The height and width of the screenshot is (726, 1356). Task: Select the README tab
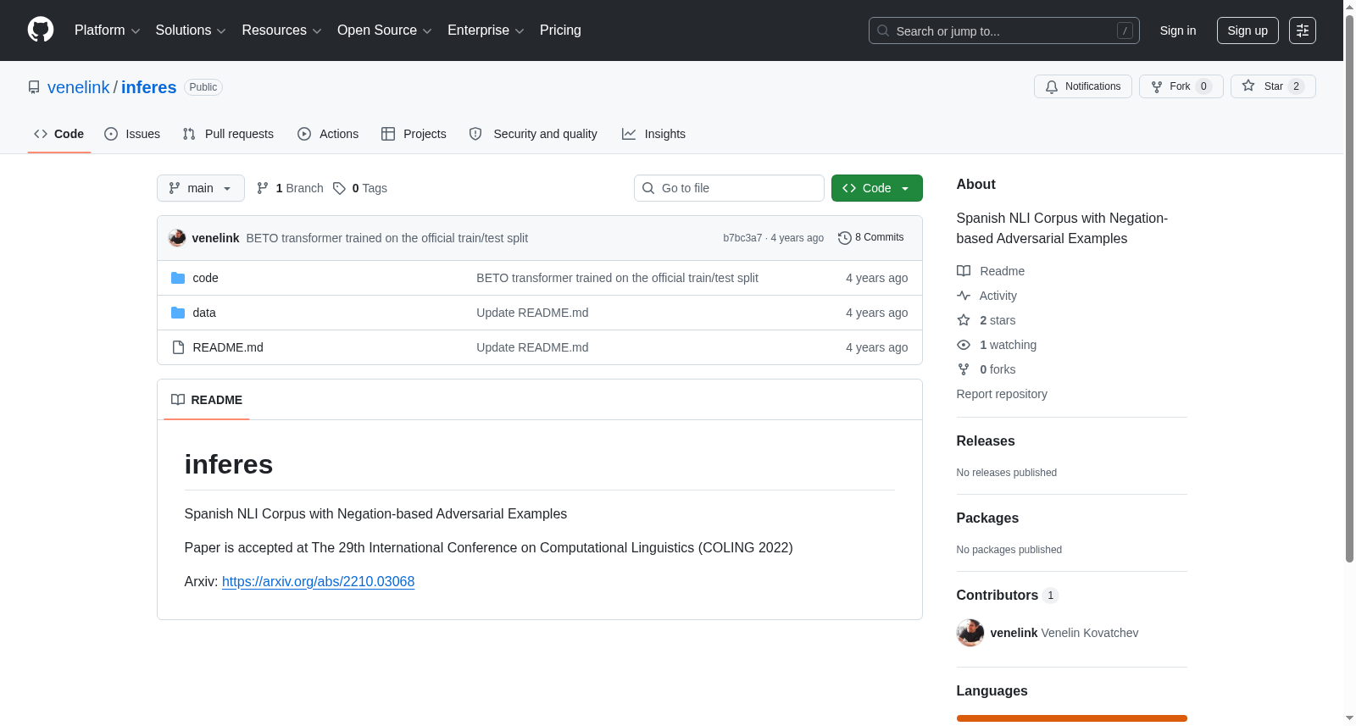click(207, 400)
